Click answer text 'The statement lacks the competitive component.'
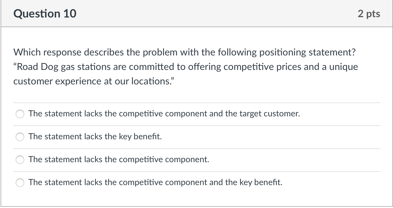 tap(119, 159)
